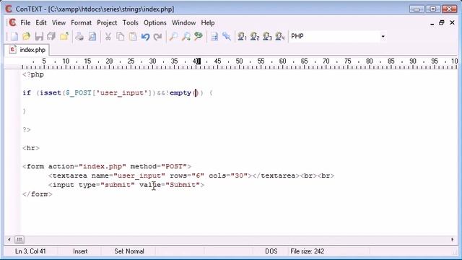Run user command 2 icon
This screenshot has width=462, height=260.
(x=255, y=37)
